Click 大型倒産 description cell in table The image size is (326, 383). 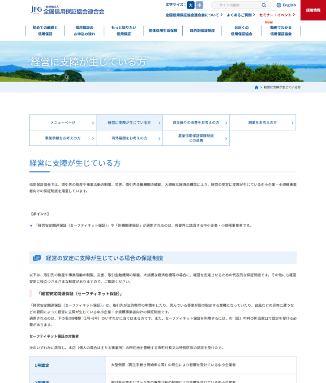[201, 365]
